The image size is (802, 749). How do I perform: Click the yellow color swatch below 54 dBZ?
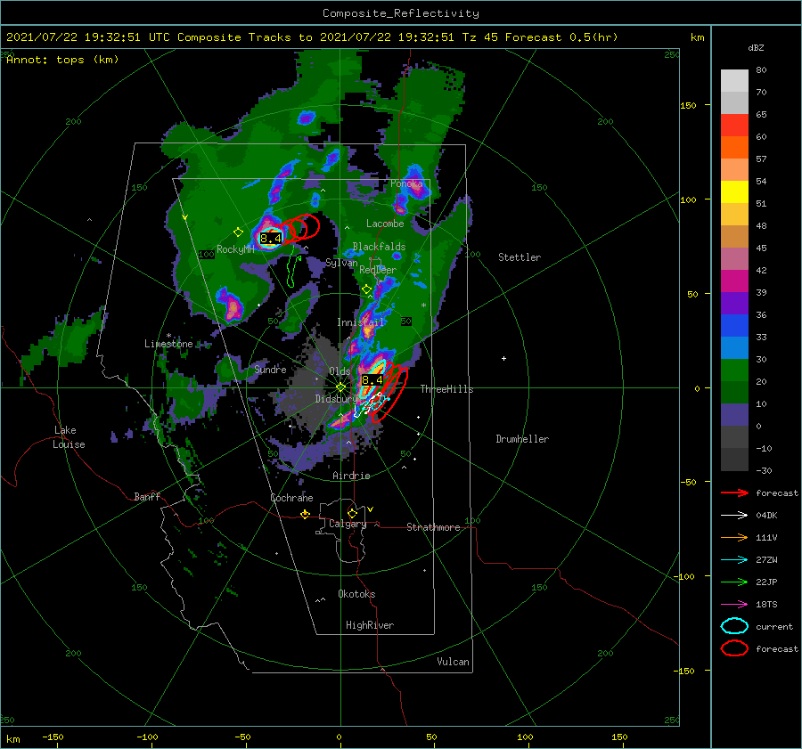[734, 191]
